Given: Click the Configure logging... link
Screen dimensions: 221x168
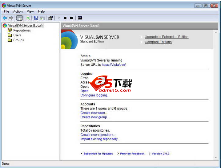Looking at the screenshot, I should (95, 95).
